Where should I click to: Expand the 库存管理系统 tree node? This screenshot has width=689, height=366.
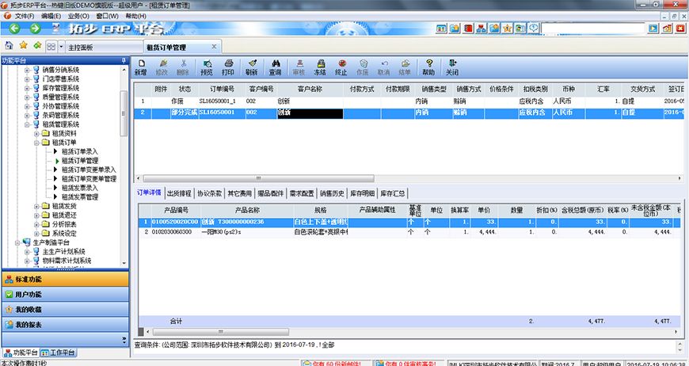tap(27, 88)
